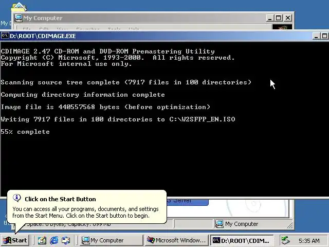Switch to My Computer taskbar button
The image size is (329, 247).
point(111,240)
